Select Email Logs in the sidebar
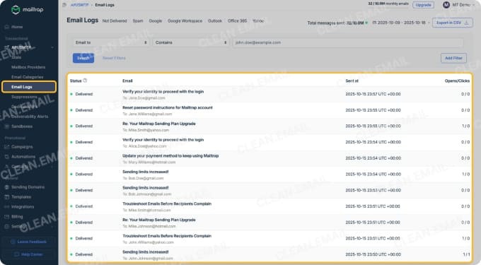 click(29, 87)
